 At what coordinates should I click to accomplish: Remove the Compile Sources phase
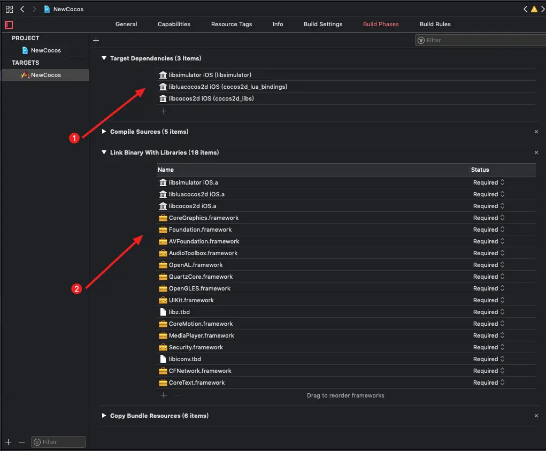click(536, 132)
